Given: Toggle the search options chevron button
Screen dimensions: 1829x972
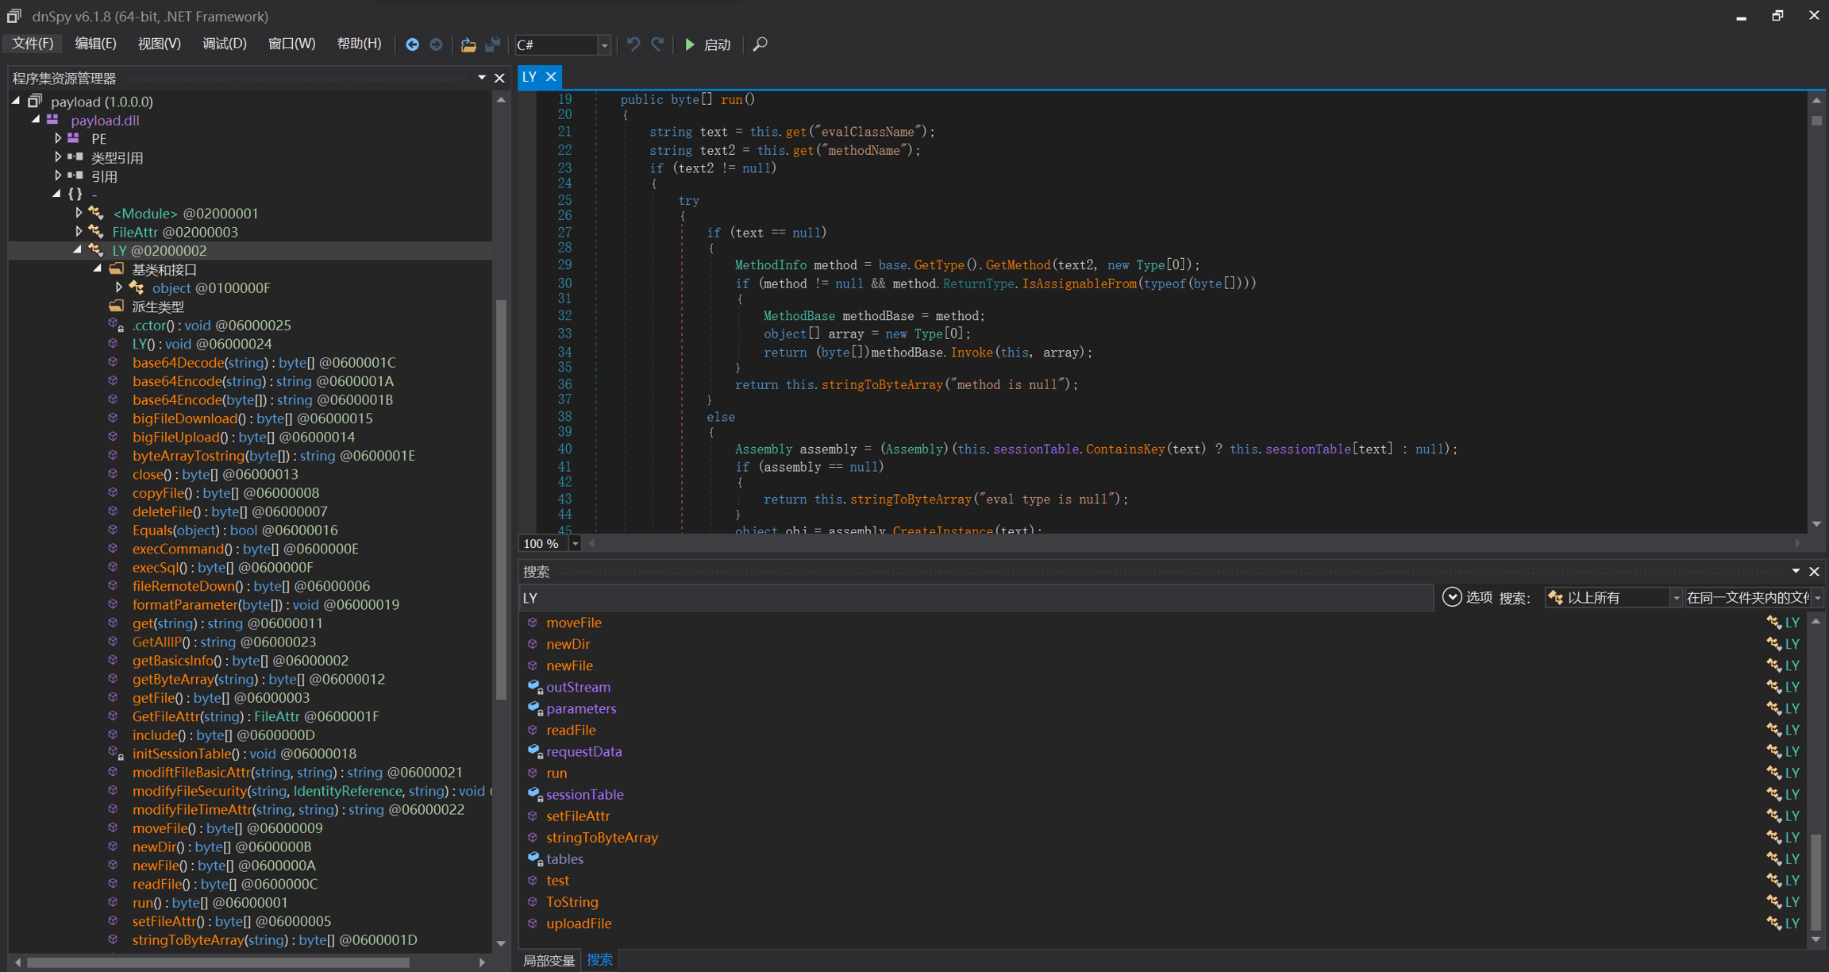Looking at the screenshot, I should [x=1451, y=597].
